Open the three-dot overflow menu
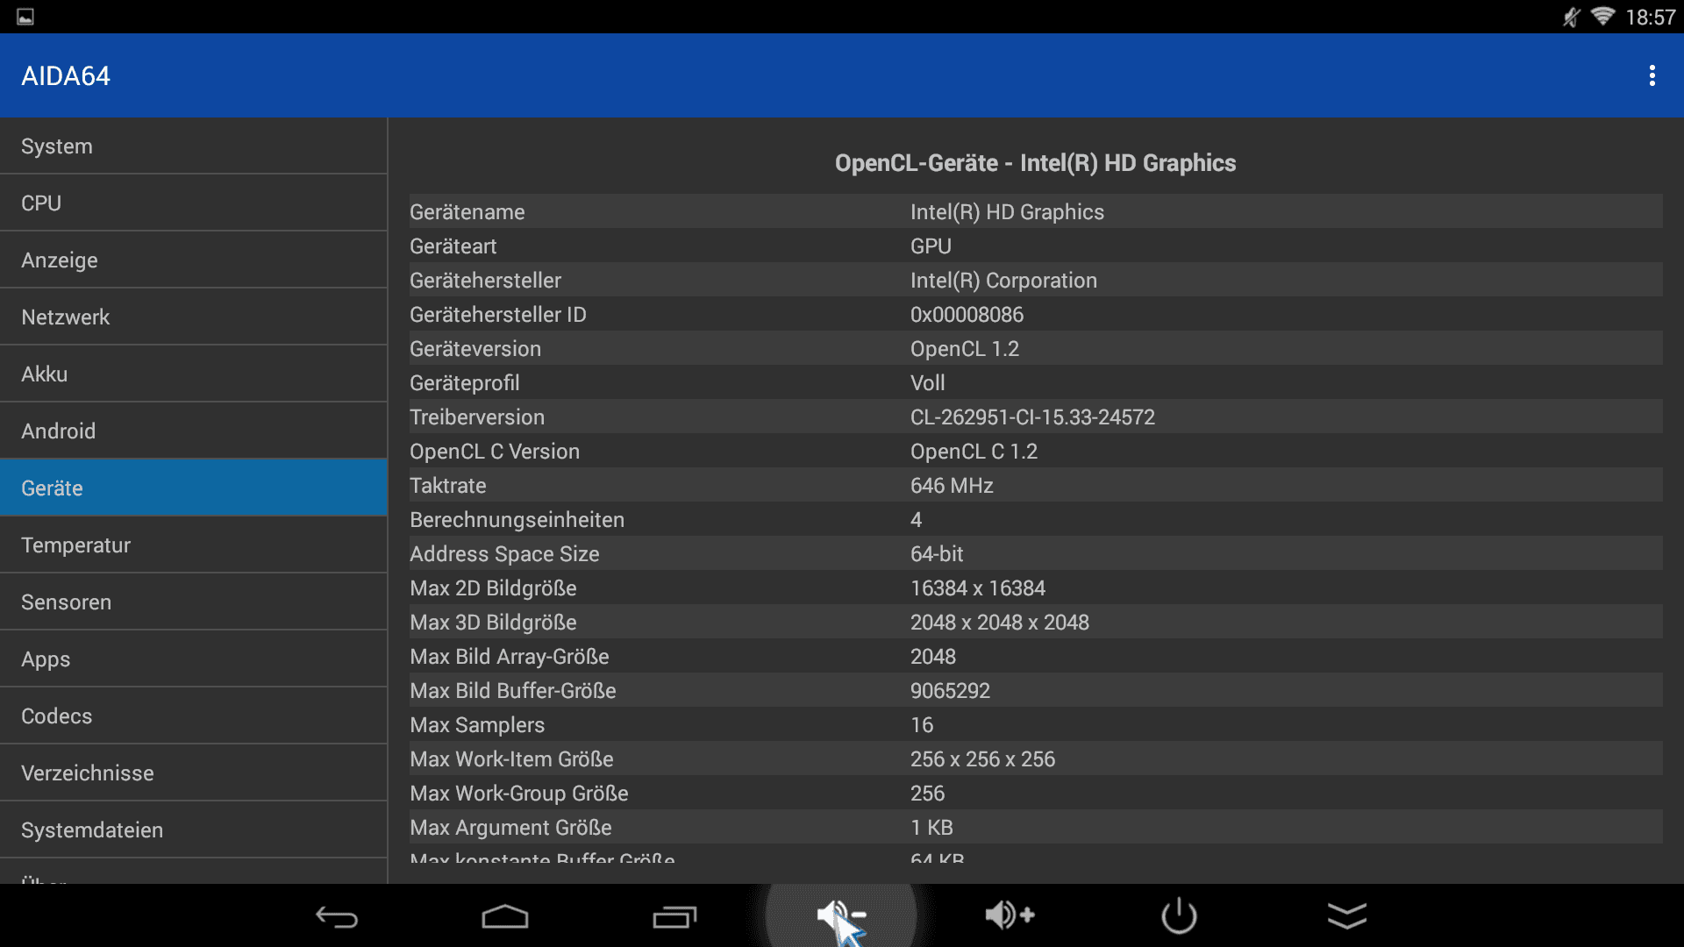 point(1652,75)
